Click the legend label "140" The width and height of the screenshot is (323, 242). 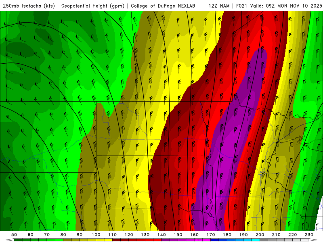[161, 235]
